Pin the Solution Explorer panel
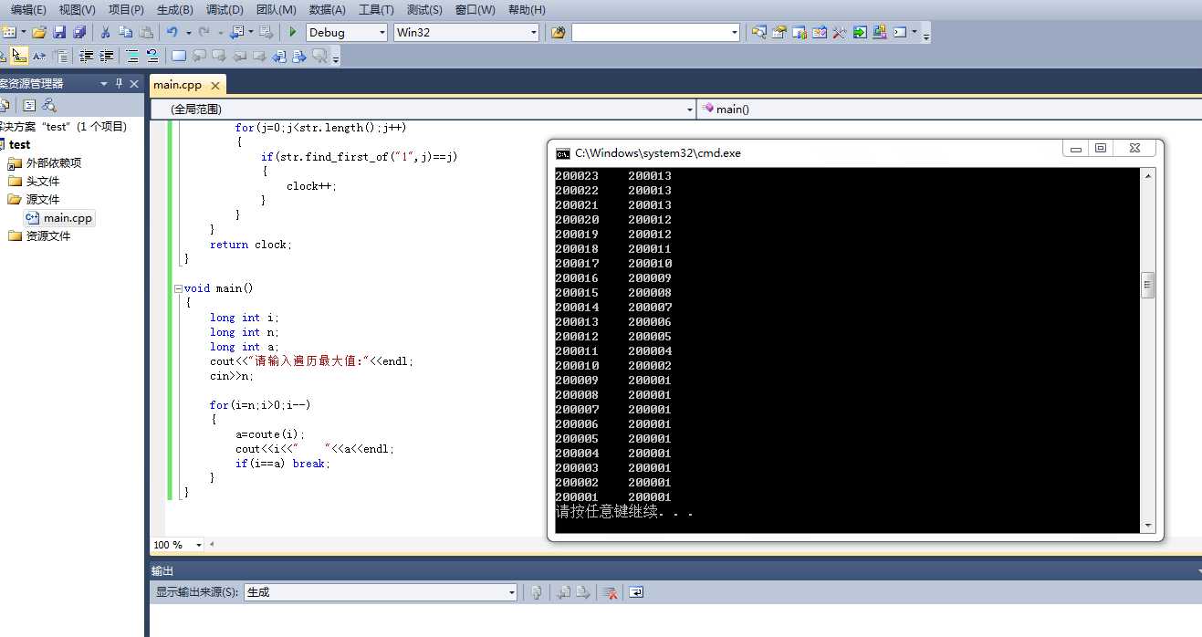The height and width of the screenshot is (637, 1202). [120, 83]
